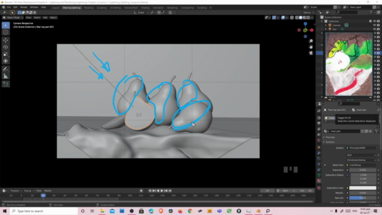382x215 pixels.
Task: Switch to solid viewport shading
Action: click(301, 17)
